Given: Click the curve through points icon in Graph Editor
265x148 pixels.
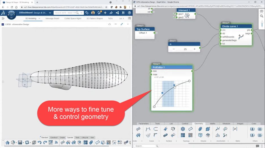Looking at the screenshot, I should tap(148, 129).
